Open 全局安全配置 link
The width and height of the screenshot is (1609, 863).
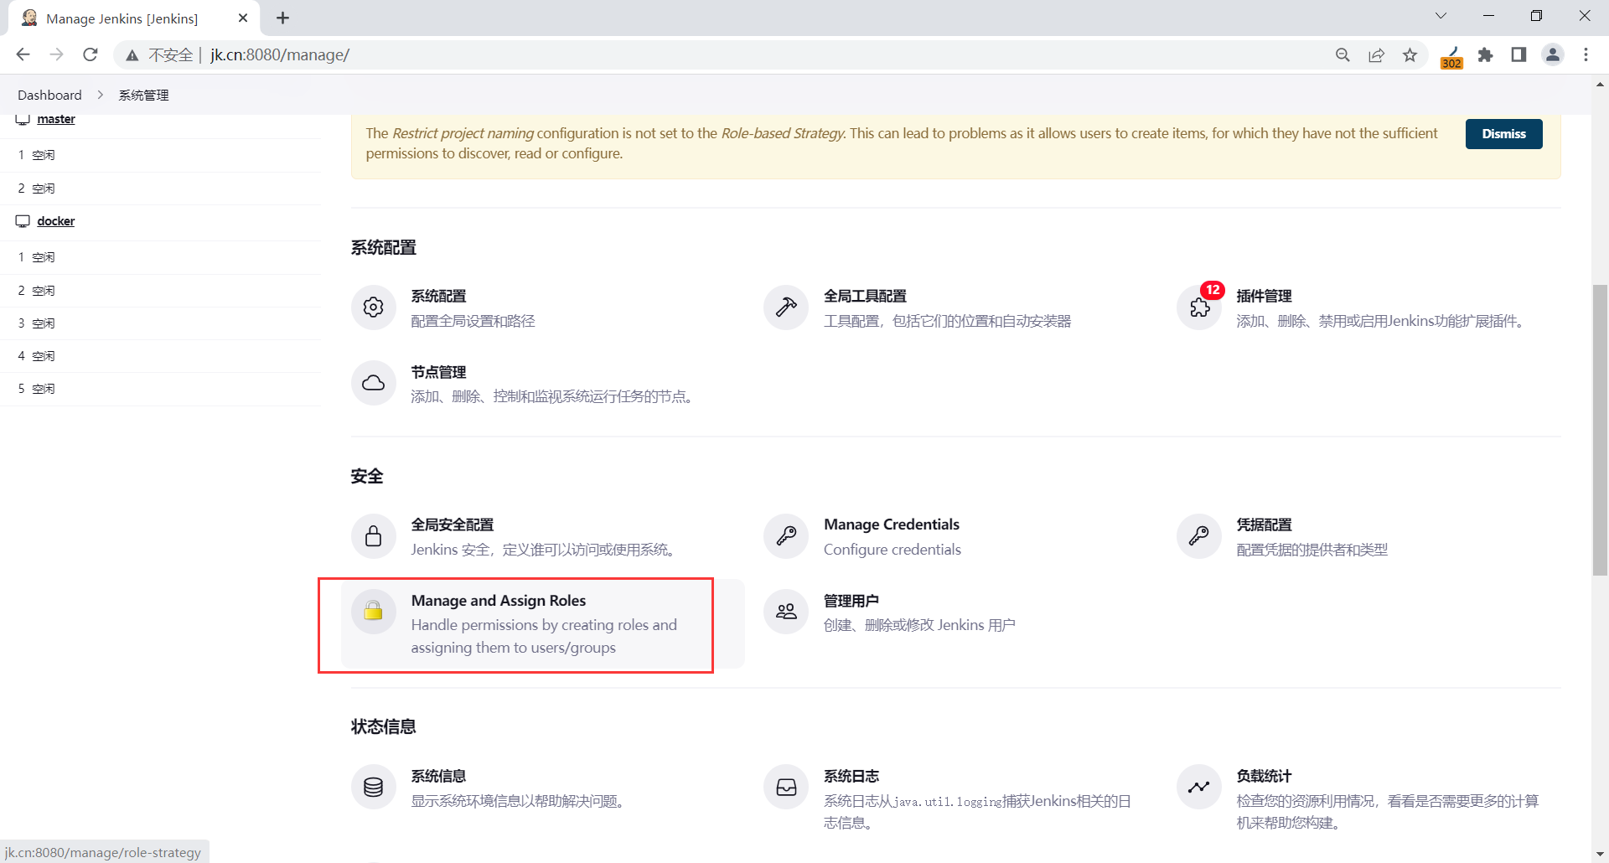(453, 525)
